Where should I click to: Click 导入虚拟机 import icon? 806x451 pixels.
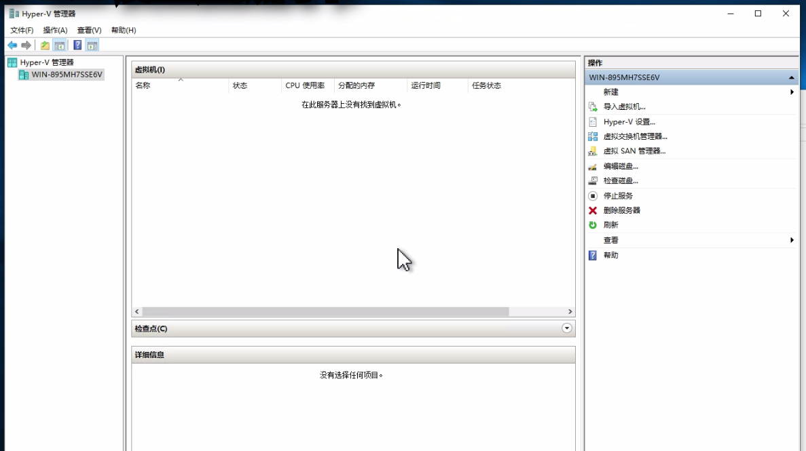593,107
